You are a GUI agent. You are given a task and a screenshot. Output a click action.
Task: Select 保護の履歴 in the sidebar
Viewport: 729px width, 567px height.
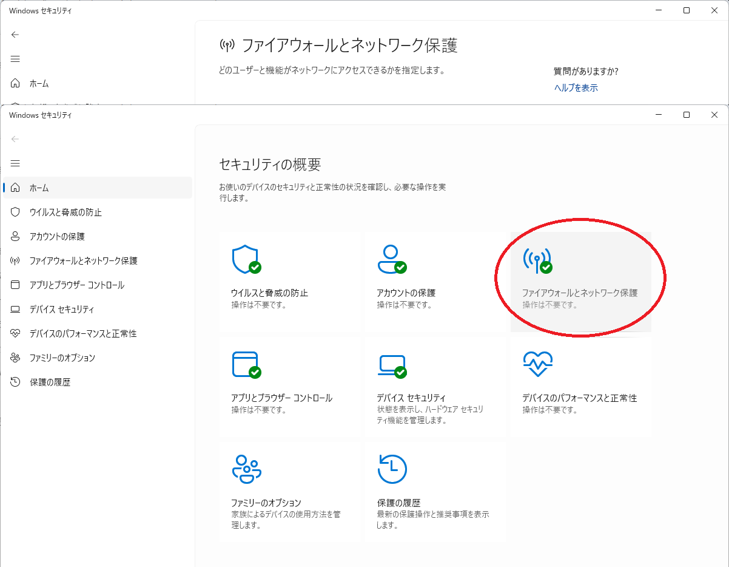(98, 382)
